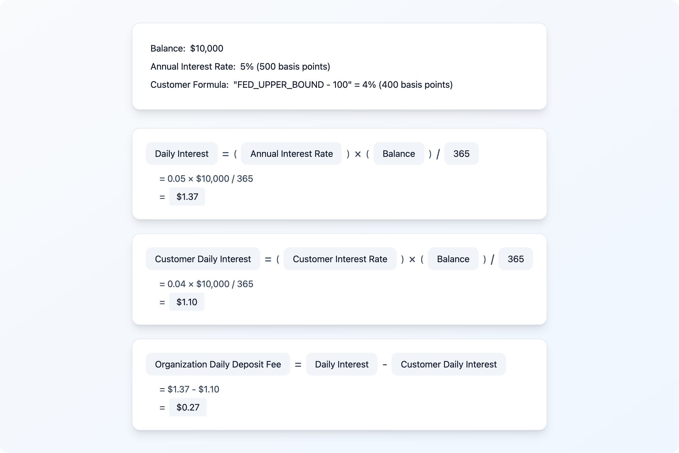
Task: Click the Daily Interest chip starting the first formula
Action: pos(182,154)
